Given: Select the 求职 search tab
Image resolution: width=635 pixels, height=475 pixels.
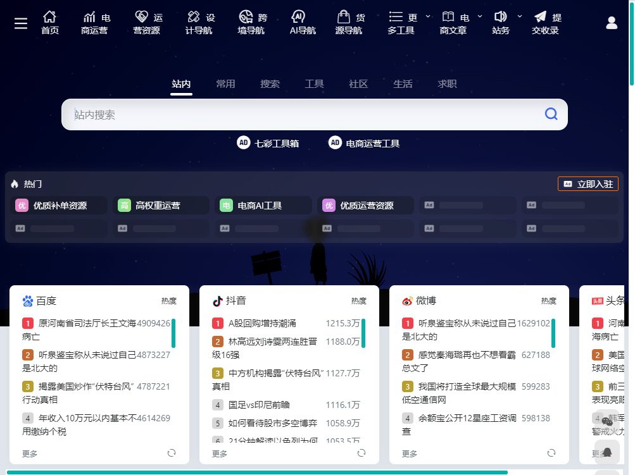Looking at the screenshot, I should click(447, 83).
